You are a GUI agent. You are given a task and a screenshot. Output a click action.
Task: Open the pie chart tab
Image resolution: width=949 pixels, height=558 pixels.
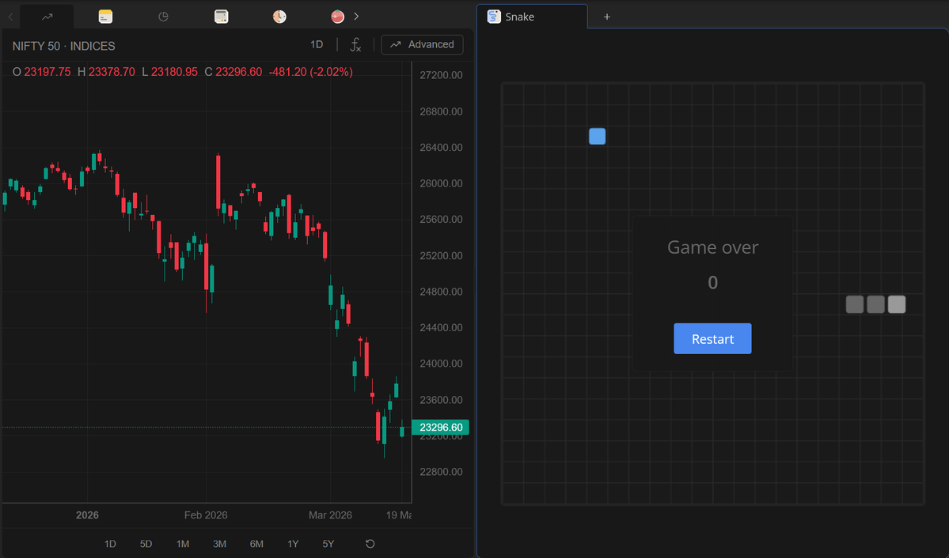tap(163, 17)
